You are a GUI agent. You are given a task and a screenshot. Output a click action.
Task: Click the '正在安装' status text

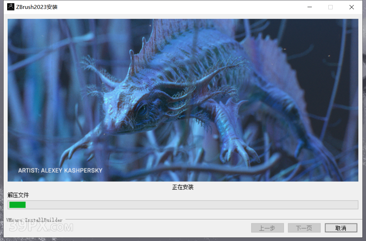pos(183,187)
